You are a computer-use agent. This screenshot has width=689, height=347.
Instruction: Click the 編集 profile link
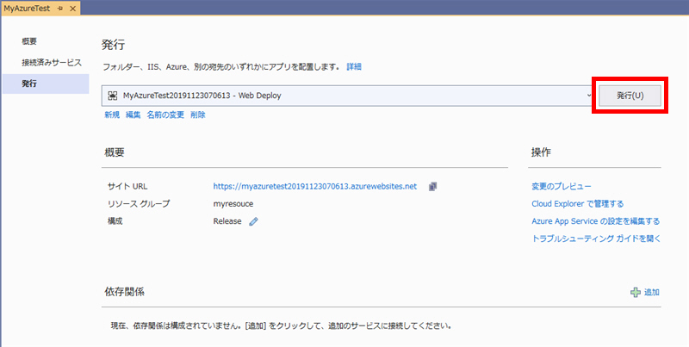[133, 115]
